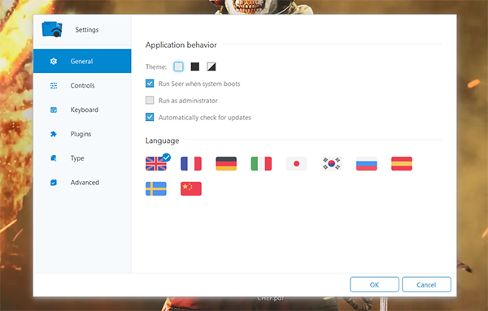Image resolution: width=488 pixels, height=311 pixels.
Task: Click the file icon beside Type
Action: point(54,158)
